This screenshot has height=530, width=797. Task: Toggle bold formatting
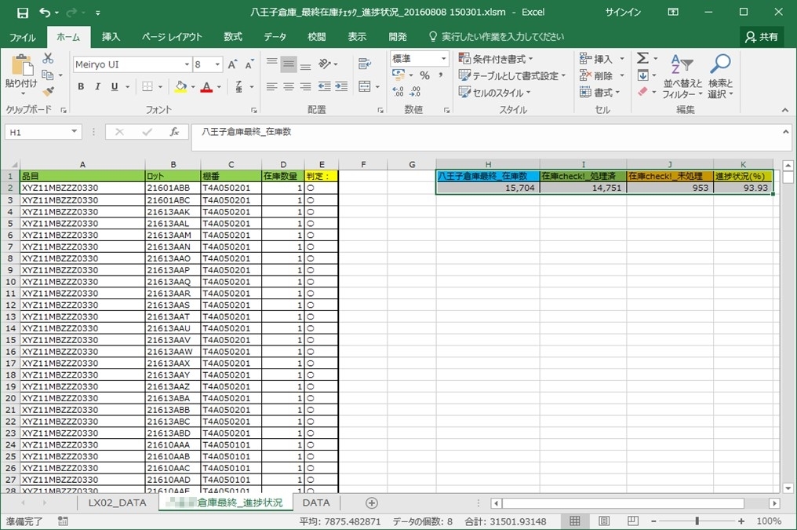(x=81, y=86)
